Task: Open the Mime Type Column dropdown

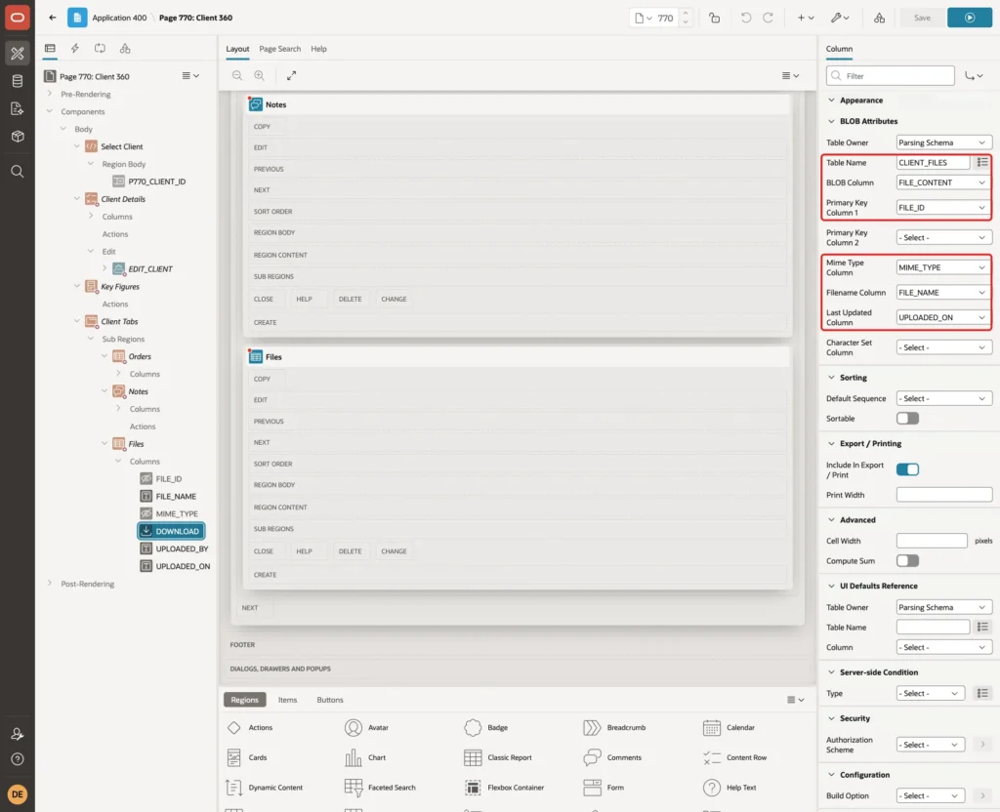Action: click(944, 267)
